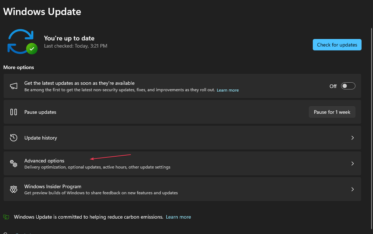Screen dimensions: 373x234
Task: Click Check for updates button
Action: (x=337, y=45)
